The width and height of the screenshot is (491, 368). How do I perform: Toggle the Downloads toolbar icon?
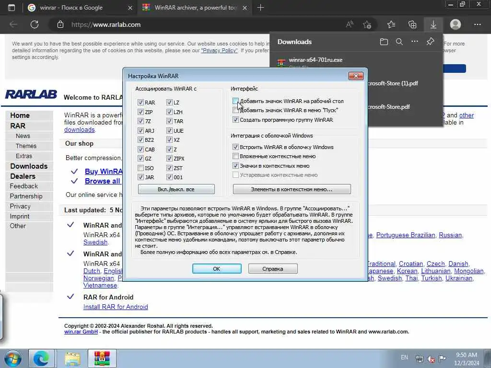pyautogui.click(x=433, y=24)
